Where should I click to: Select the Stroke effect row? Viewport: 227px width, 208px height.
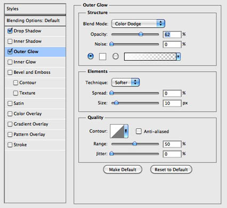click(x=35, y=145)
